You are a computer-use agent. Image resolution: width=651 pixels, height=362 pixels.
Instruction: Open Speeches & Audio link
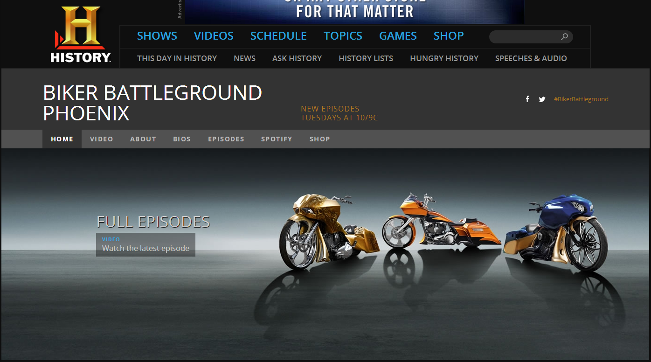click(x=531, y=58)
